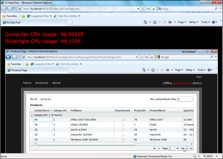The height and width of the screenshot is (159, 223).
Task: Click Forward button in inner Products Page window
Action: coord(14,57)
